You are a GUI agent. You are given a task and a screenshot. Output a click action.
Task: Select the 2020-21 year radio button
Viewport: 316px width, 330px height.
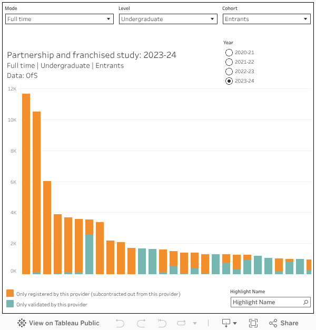point(229,53)
